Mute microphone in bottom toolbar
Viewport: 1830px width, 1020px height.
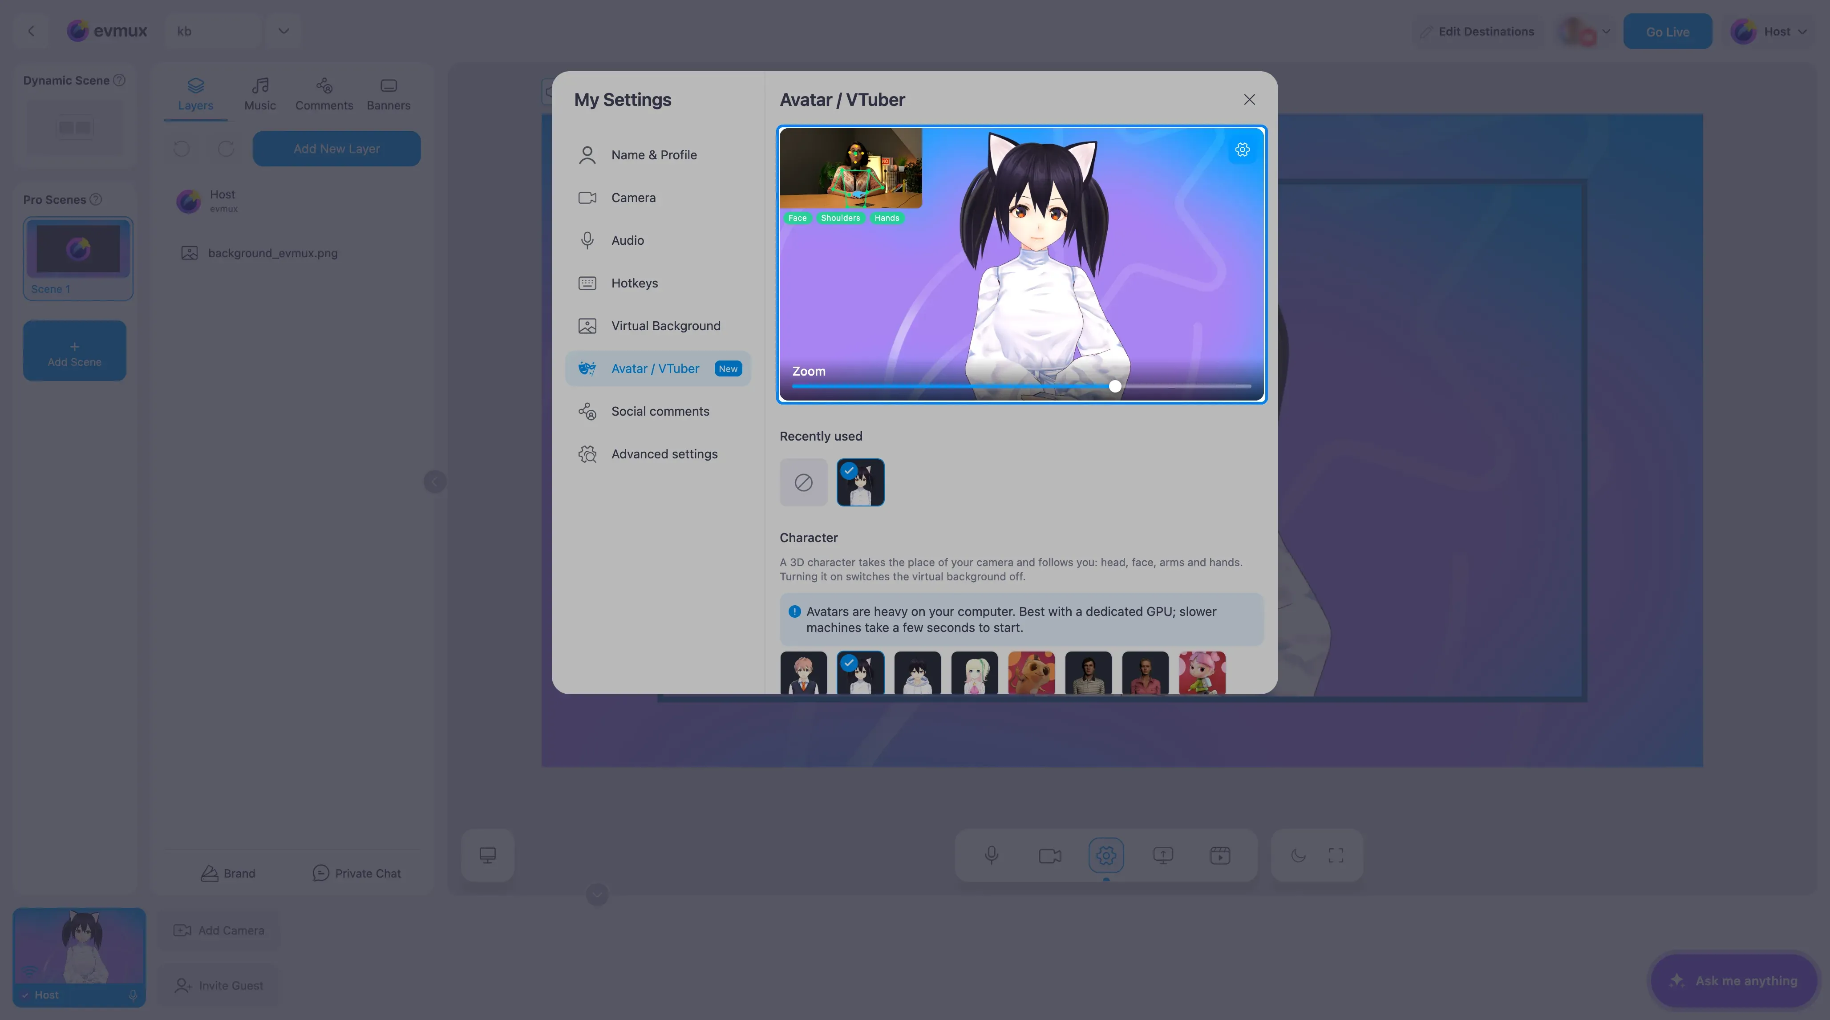(992, 855)
